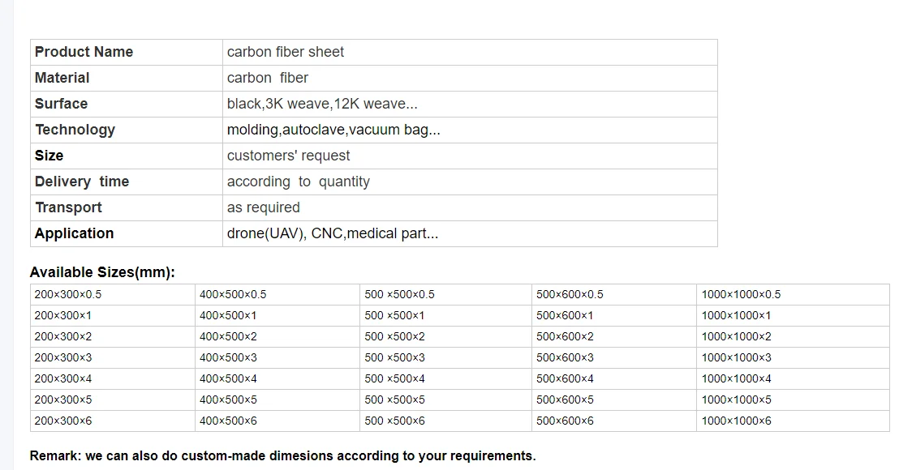Screen dimensions: 912x470
Task: Click the 'black,3K weave,12K weave...' surface value
Action: tap(322, 104)
